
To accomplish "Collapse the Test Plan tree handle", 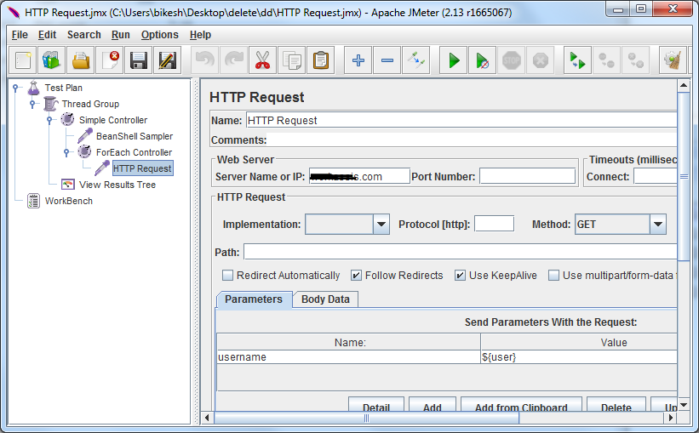I will click(x=15, y=88).
